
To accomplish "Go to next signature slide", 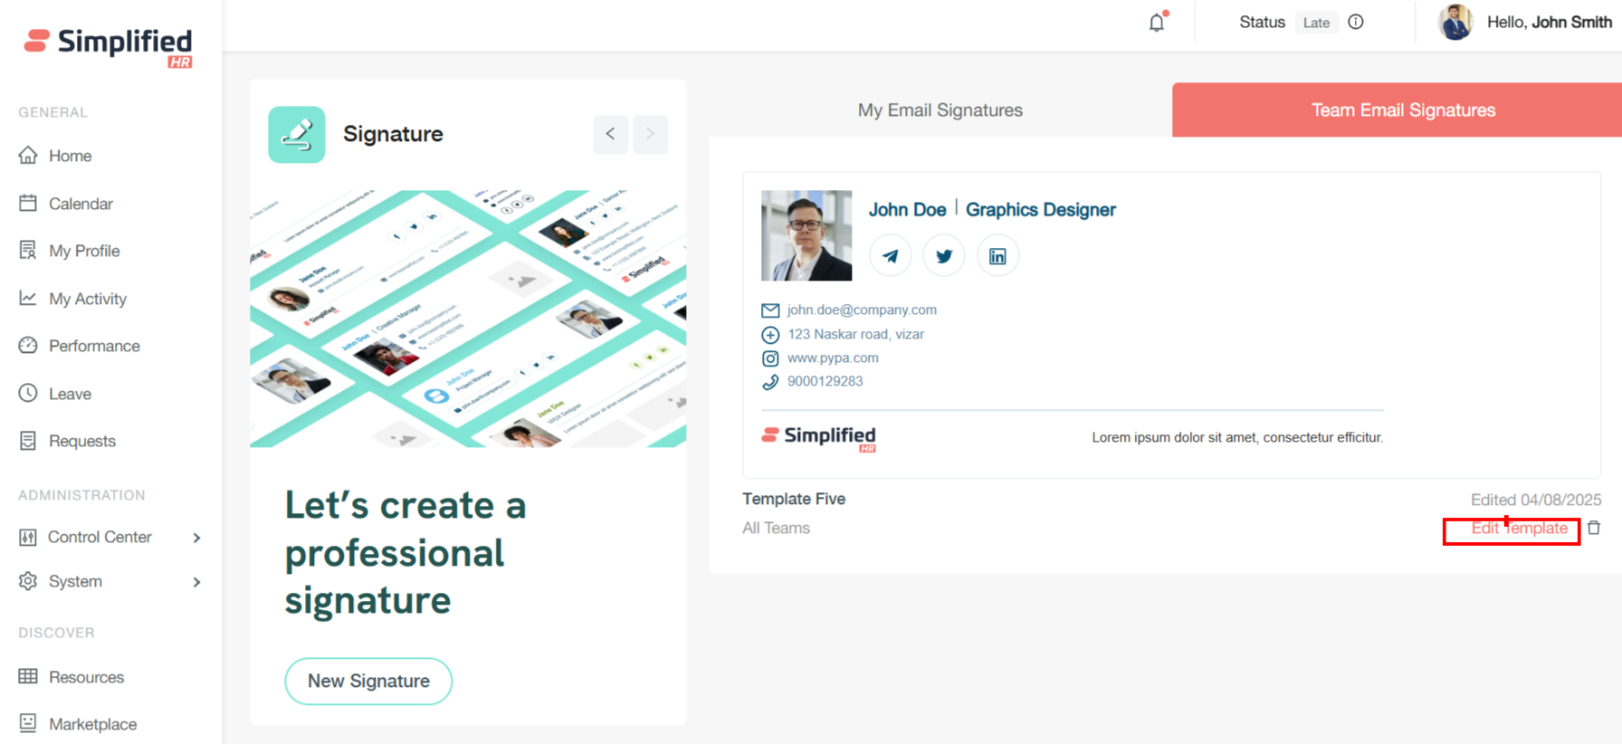I will (650, 134).
